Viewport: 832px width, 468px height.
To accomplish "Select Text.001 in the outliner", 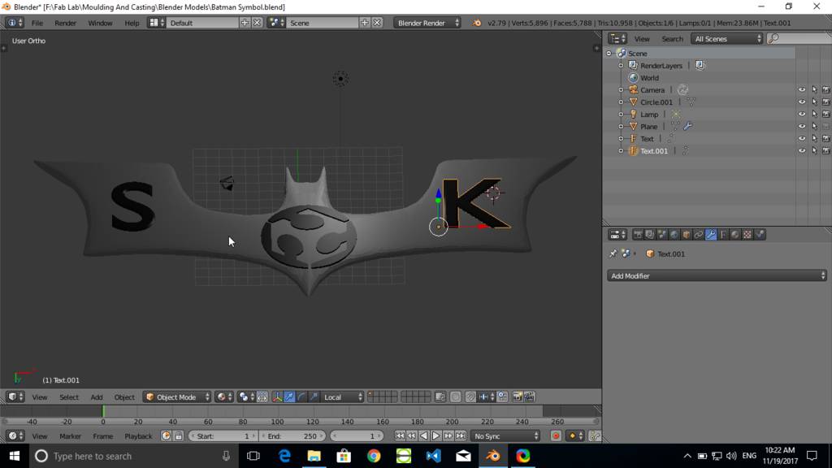I will tap(654, 150).
